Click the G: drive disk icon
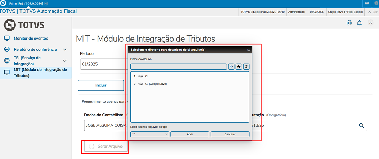379x159 pixels. coord(141,84)
